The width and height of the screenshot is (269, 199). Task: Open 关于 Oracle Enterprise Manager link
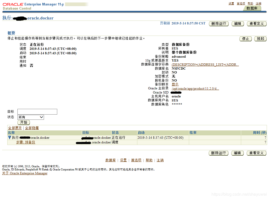25,173
